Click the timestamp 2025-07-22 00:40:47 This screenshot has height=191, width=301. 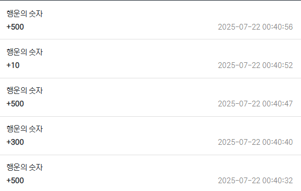point(255,104)
